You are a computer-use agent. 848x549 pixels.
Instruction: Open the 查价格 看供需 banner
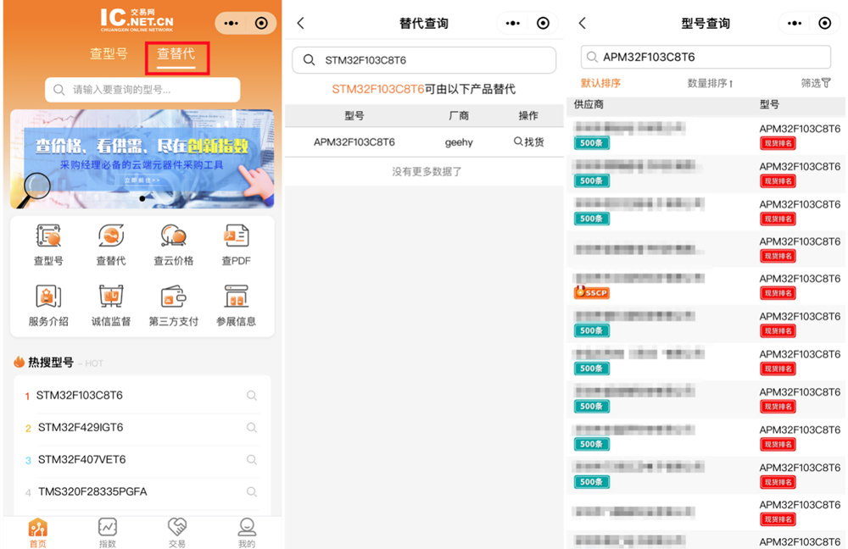click(142, 159)
